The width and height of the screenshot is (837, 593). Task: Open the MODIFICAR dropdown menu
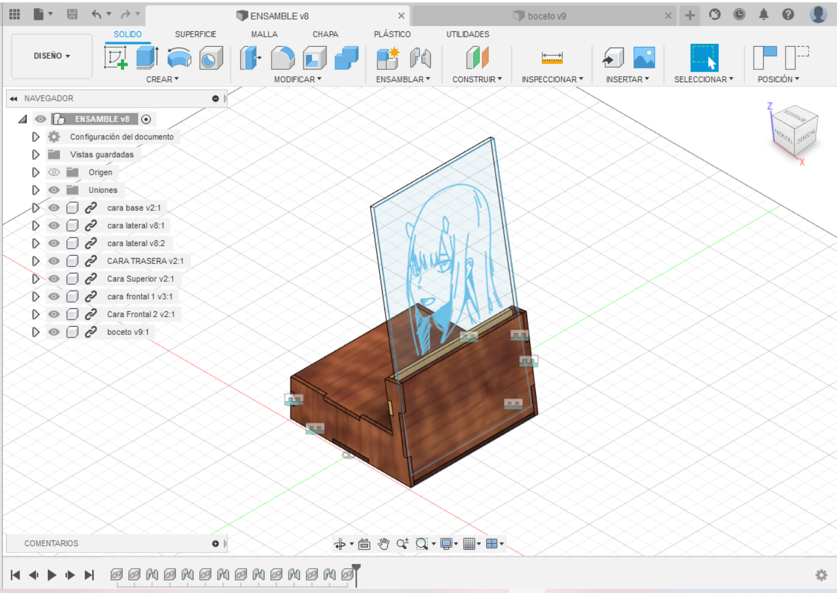298,79
